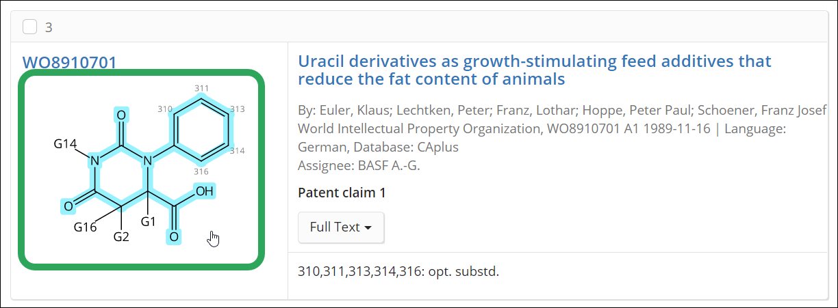This screenshot has height=308, width=838.
Task: Click the G2 group label in structure
Action: pyautogui.click(x=121, y=237)
